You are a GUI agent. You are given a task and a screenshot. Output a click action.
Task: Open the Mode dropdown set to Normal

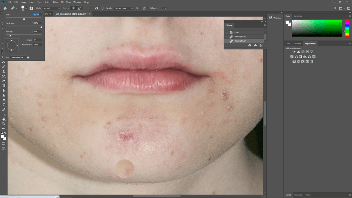pos(52,8)
